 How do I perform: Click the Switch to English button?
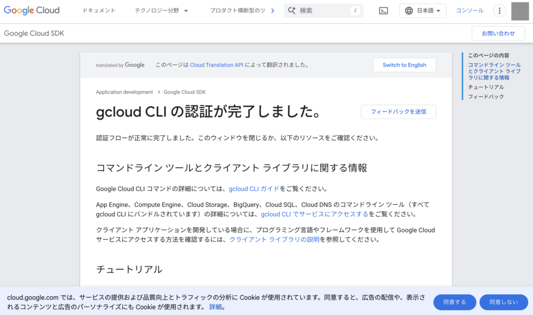pyautogui.click(x=404, y=65)
